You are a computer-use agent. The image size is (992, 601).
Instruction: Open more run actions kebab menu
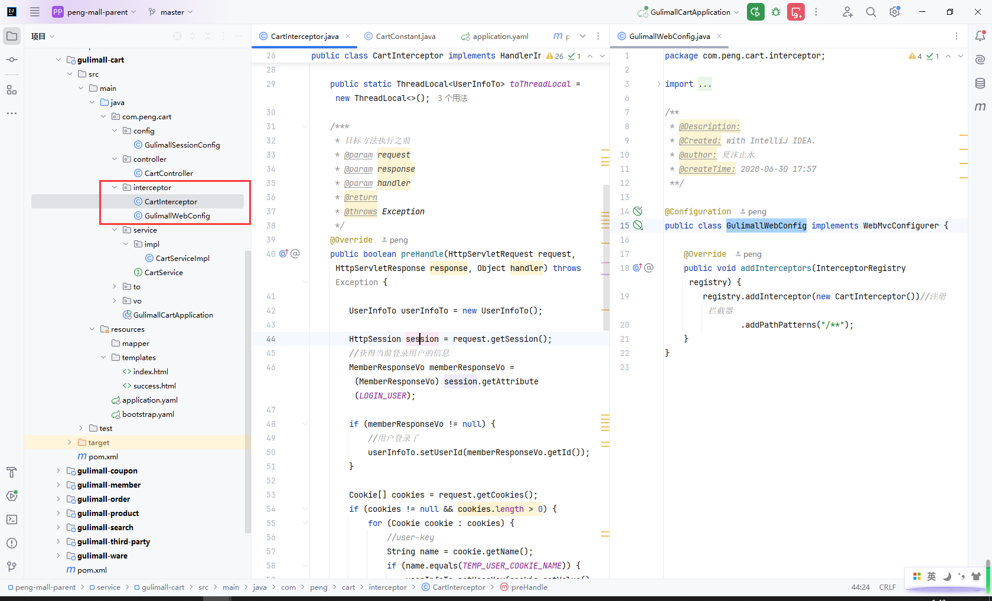[x=816, y=12]
